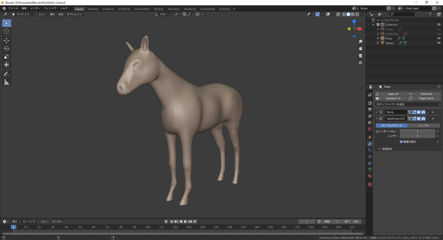
Task: Select the Select Box tool in the toolbar
Action: pyautogui.click(x=7, y=23)
